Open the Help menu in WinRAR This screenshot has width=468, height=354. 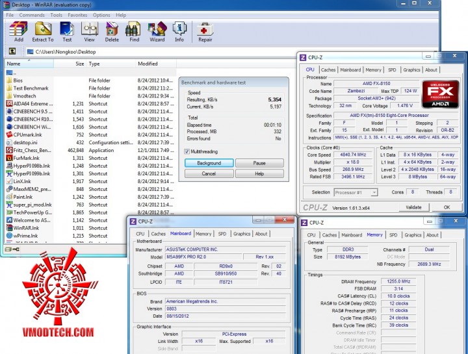click(x=121, y=15)
